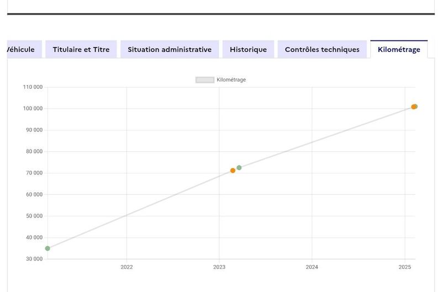
Task: Click the 2024 x-axis label
Action: [x=312, y=267]
